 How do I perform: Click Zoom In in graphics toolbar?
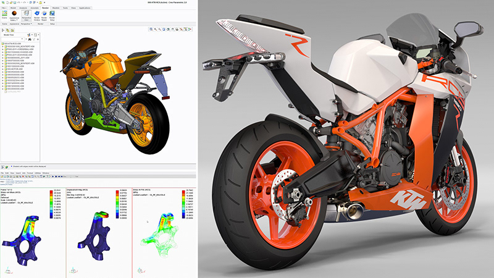tap(156, 29)
